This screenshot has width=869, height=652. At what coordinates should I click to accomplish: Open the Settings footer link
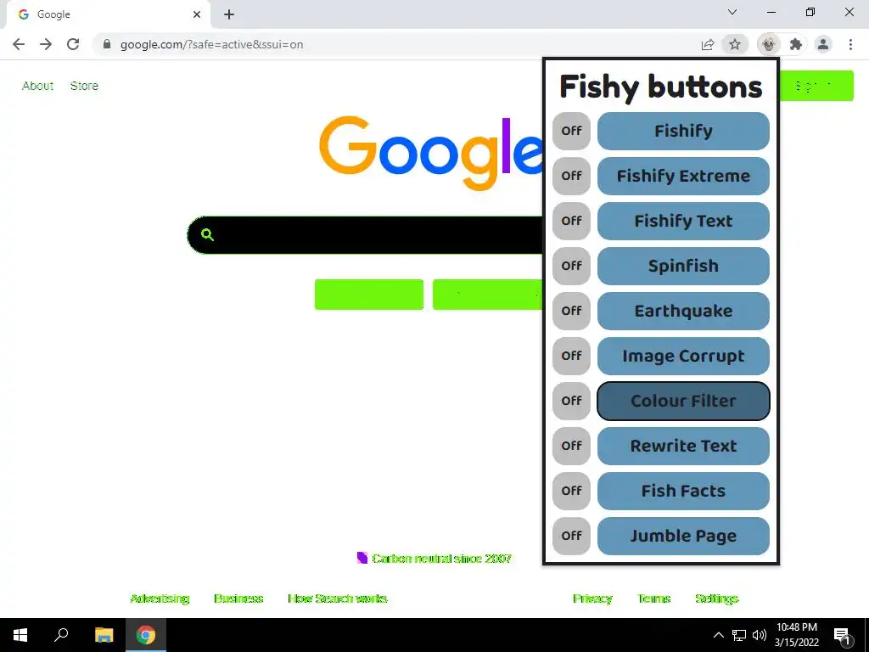(716, 599)
